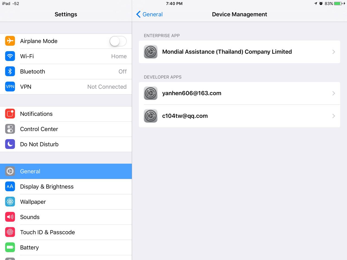
Task: Tap the Control Center icon
Action: pyautogui.click(x=10, y=129)
